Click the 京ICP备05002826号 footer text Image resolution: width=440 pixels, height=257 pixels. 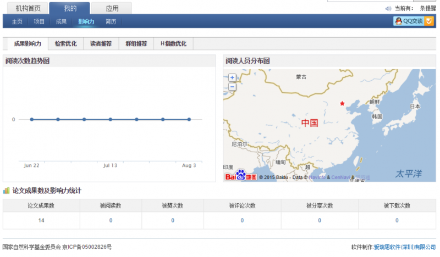(x=87, y=247)
